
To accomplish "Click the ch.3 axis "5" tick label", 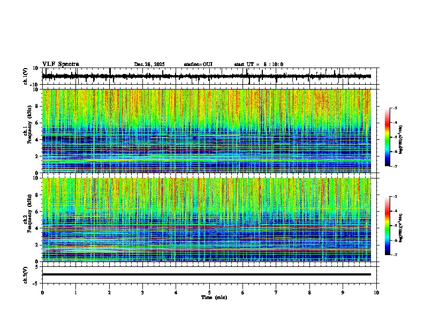I will tap(37, 266).
